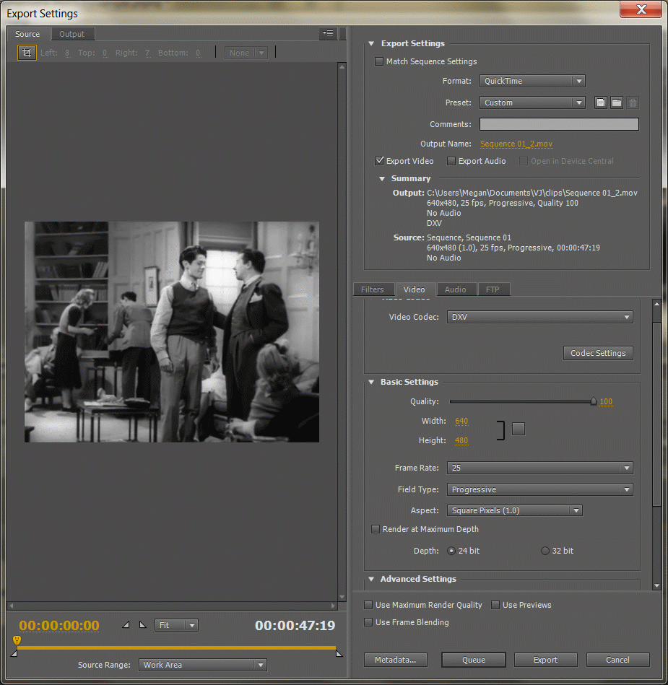668x685 pixels.
Task: Click the settings panel scroll-down arrow
Action: click(x=656, y=585)
